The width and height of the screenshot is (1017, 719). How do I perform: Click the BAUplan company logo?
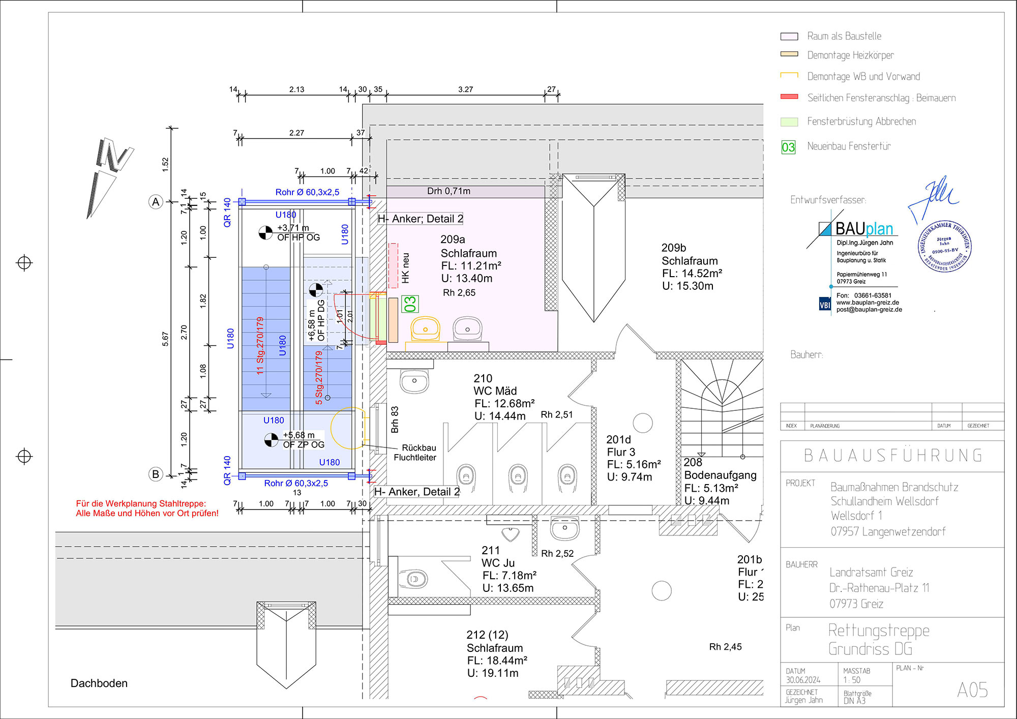point(858,229)
